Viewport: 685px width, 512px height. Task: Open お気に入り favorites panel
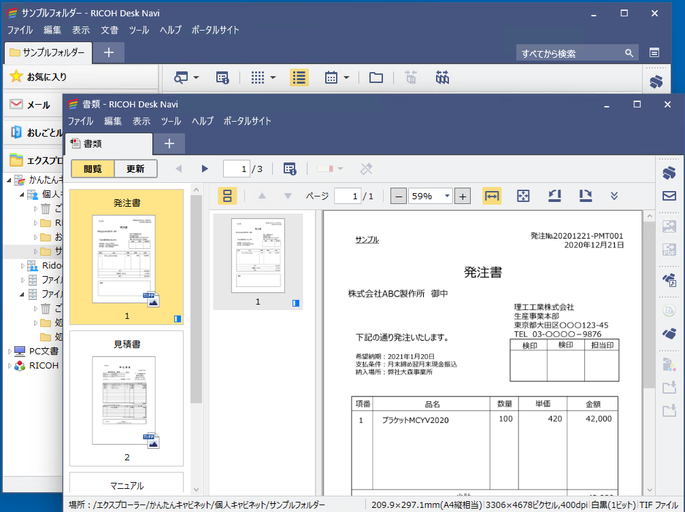click(81, 77)
